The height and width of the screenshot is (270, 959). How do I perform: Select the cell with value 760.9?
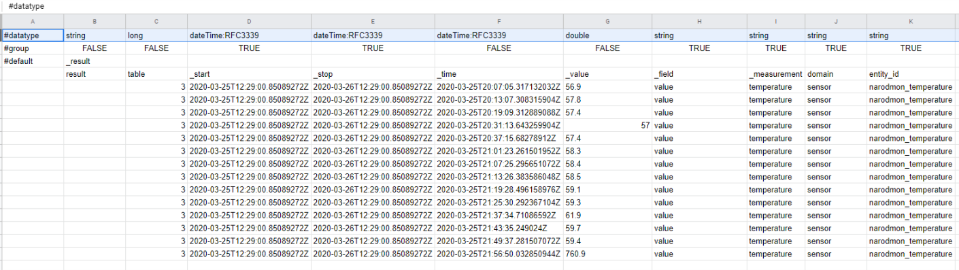tap(607, 254)
